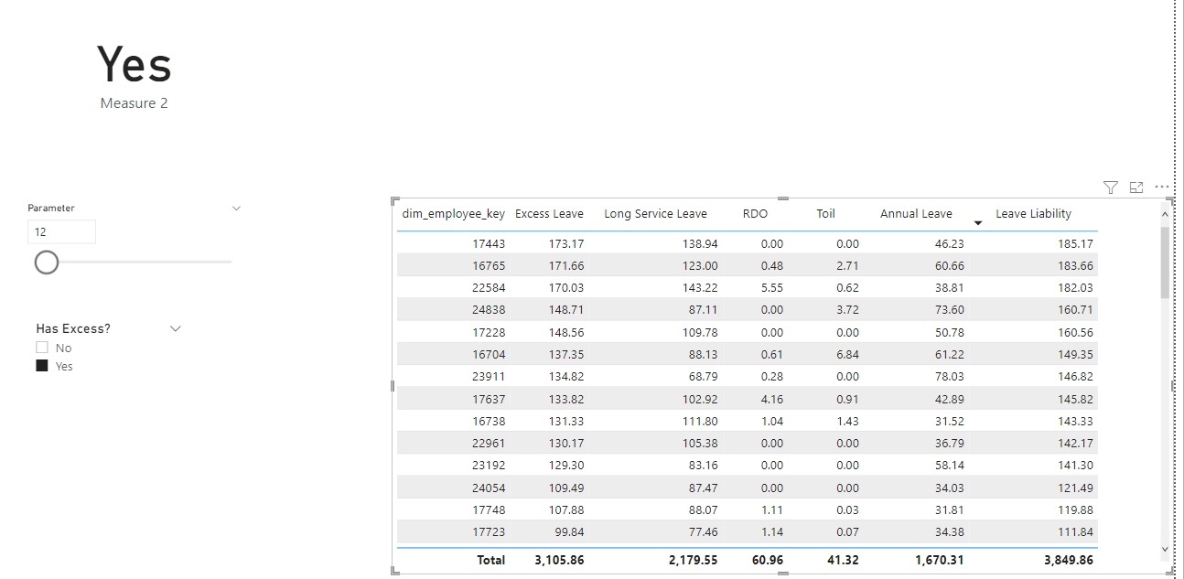
Task: Open the visual filter icon above table
Action: [x=1110, y=188]
